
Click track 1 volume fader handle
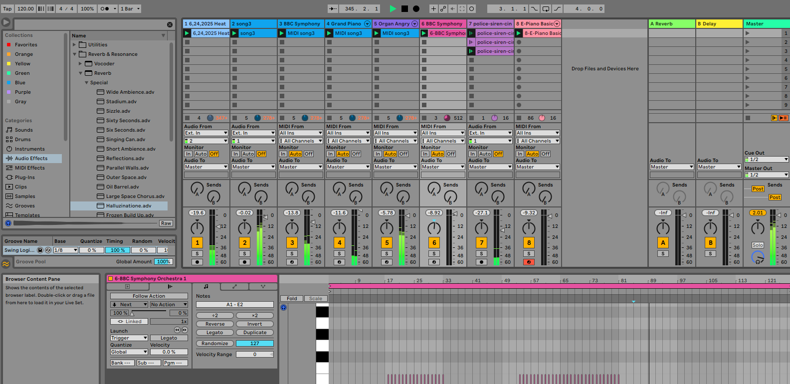coord(217,226)
